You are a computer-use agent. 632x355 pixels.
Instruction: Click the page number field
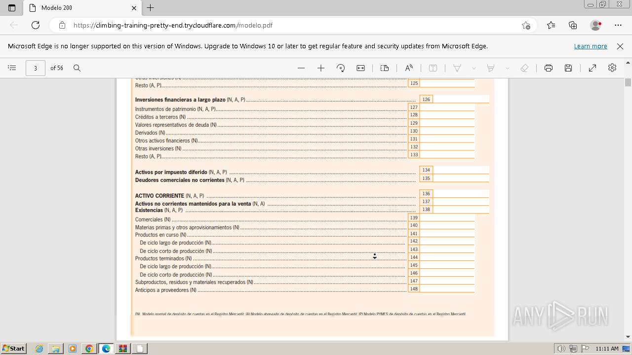[x=36, y=68]
